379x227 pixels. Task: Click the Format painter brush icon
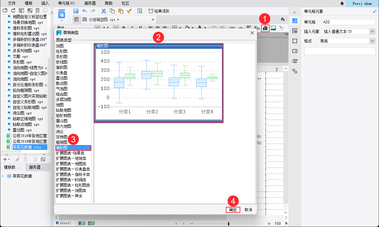(x=129, y=11)
